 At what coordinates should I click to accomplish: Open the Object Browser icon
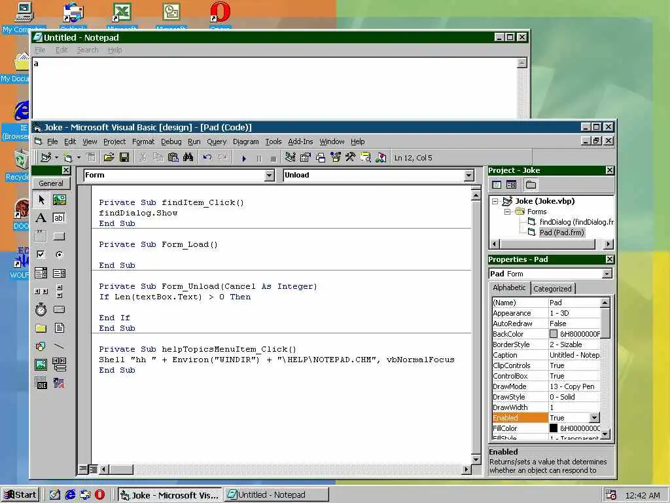pyautogui.click(x=336, y=158)
